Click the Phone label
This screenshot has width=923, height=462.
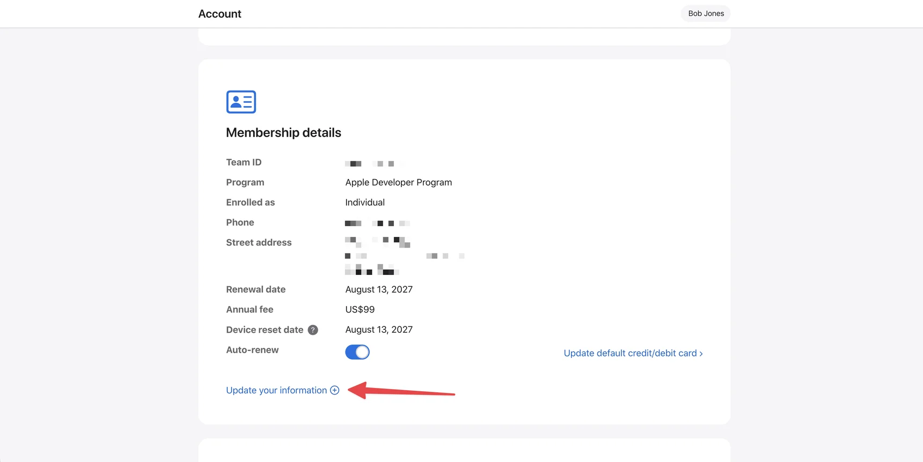[240, 222]
